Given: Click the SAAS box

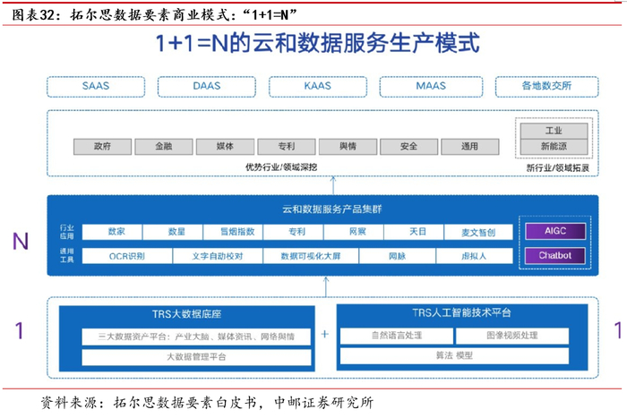Looking at the screenshot, I should click(96, 86).
